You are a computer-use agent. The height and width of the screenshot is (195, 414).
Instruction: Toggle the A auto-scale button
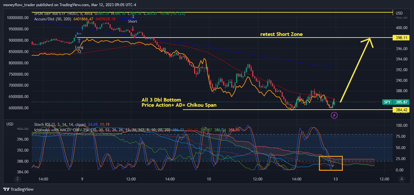[402, 179]
